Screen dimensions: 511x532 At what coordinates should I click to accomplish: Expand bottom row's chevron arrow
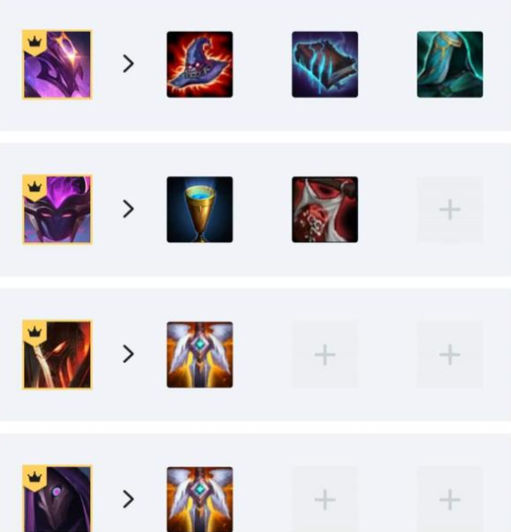click(128, 499)
